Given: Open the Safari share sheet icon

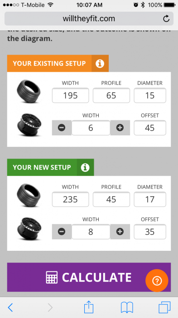Looking at the screenshot, I should (89, 307).
